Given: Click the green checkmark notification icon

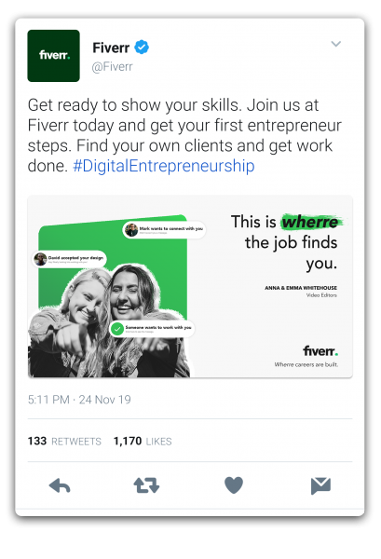Looking at the screenshot, I should 117,329.
